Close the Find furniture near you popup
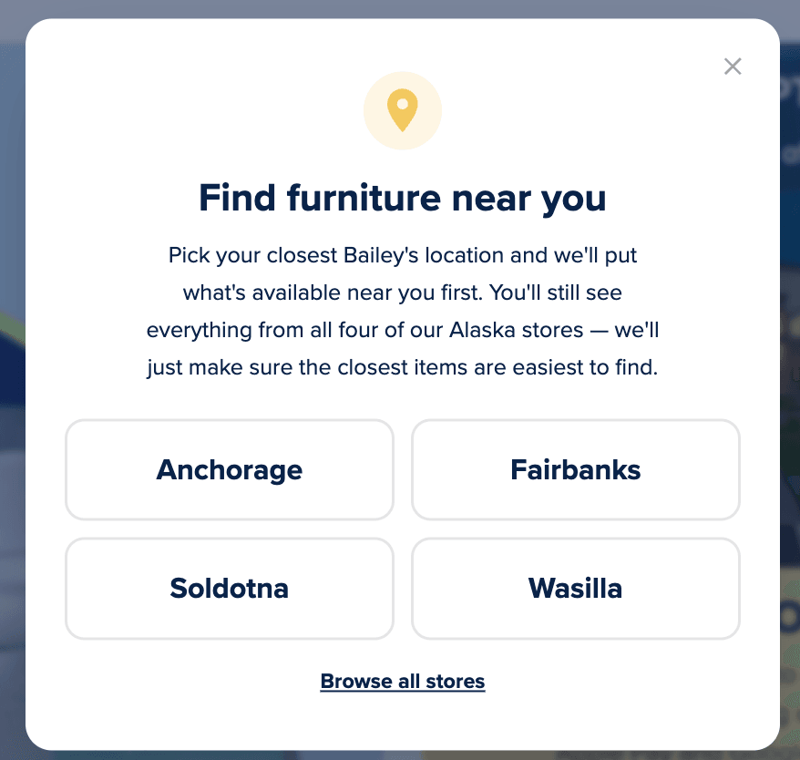This screenshot has width=800, height=760. 733,66
